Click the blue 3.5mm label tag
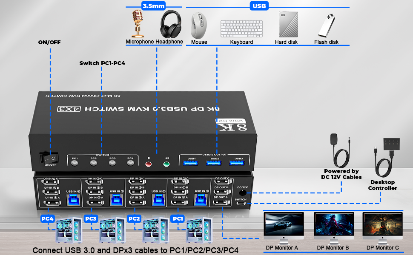The image size is (413, 255). click(x=152, y=6)
